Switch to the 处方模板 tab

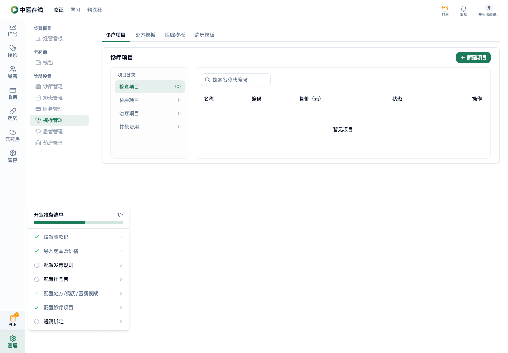[x=145, y=35]
